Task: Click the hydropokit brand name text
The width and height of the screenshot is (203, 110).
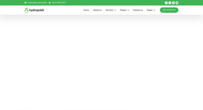Action: coord(37,10)
